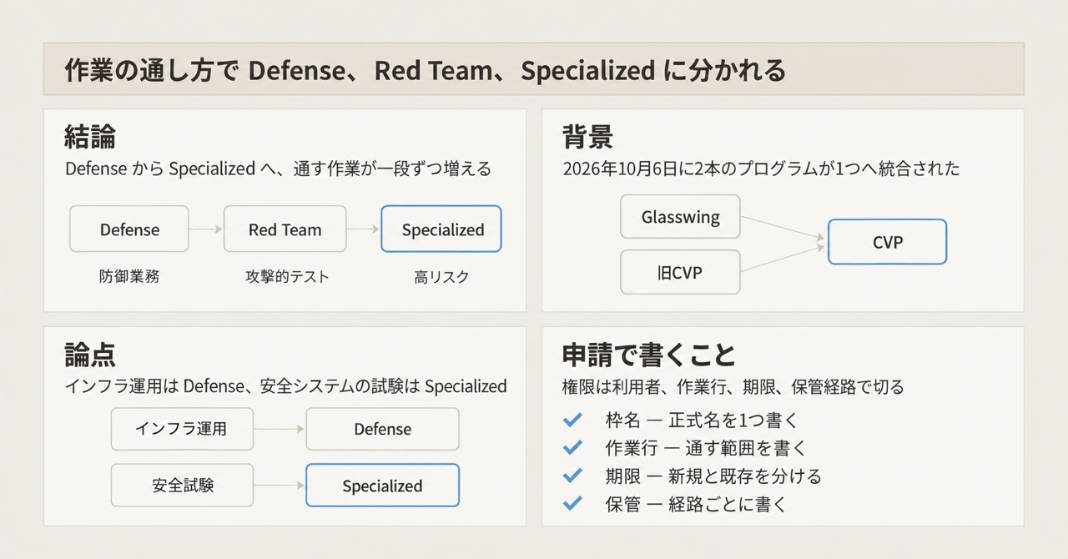
Task: Click the highlighted Specialized box in 結論
Action: 441,229
